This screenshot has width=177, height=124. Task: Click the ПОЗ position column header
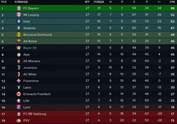click(x=4, y=2)
